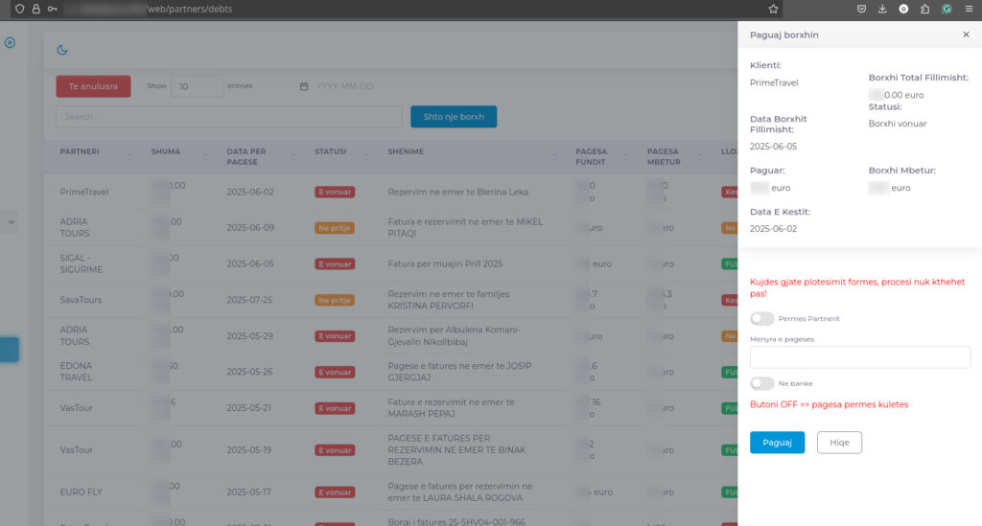
Task: Click the Te anuluara button
Action: coord(93,86)
